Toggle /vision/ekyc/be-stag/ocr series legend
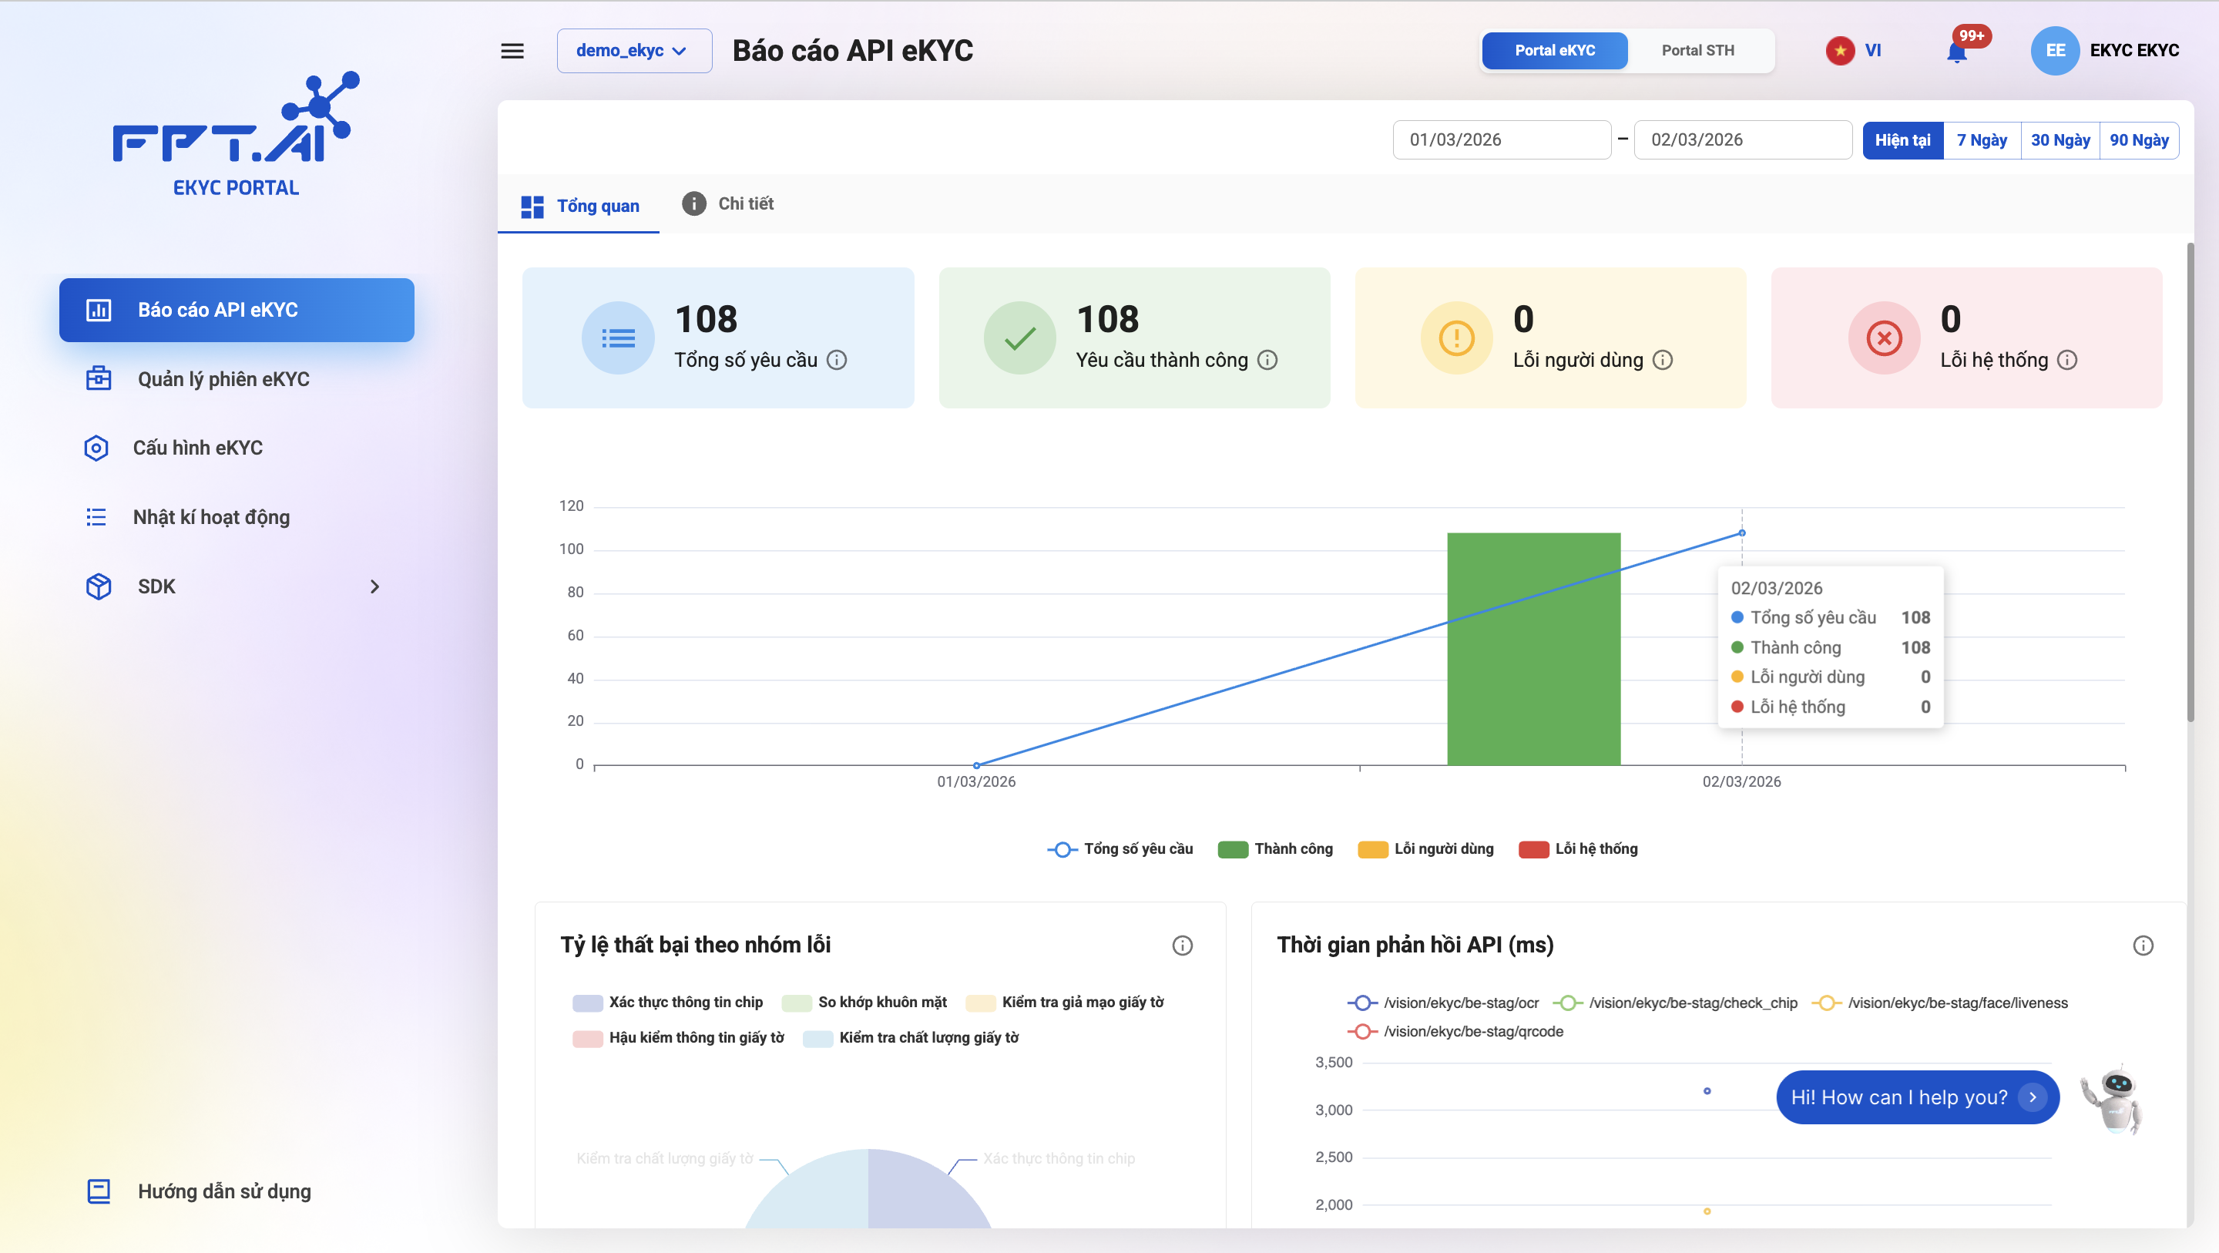This screenshot has width=2219, height=1253. (x=1443, y=1003)
